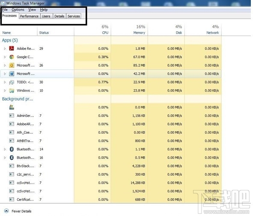Image resolution: width=253 pixels, height=216 pixels.
Task: Click the 0.77% CPU value
Action: (x=103, y=82)
